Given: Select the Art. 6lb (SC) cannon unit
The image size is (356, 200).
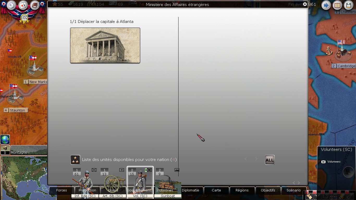Looking at the screenshot, I should [113, 182].
